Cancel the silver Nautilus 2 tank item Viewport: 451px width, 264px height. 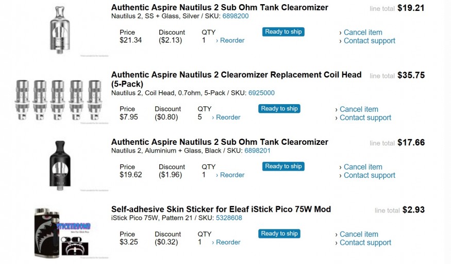click(x=363, y=32)
